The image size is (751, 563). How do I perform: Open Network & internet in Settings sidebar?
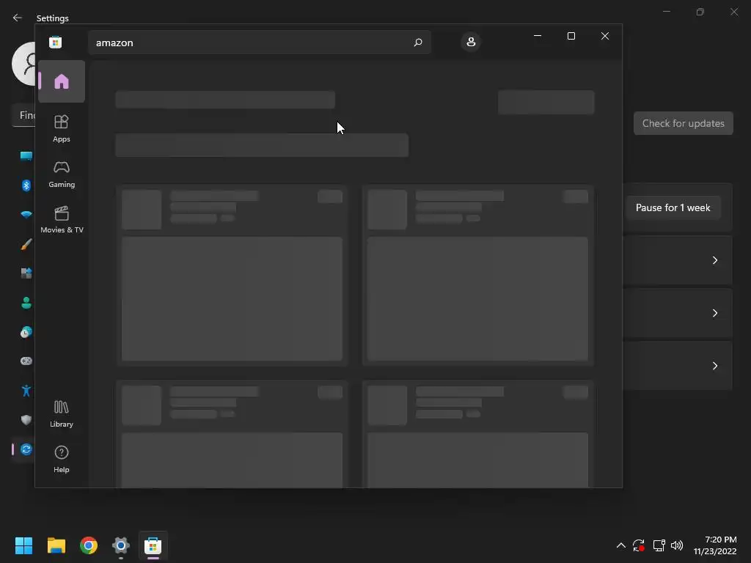[x=26, y=215]
